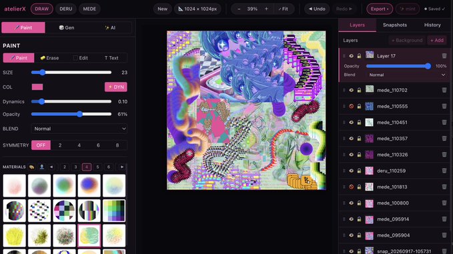This screenshot has height=254, width=453.
Task: Delete the mede_110555 layer
Action: coord(444,106)
